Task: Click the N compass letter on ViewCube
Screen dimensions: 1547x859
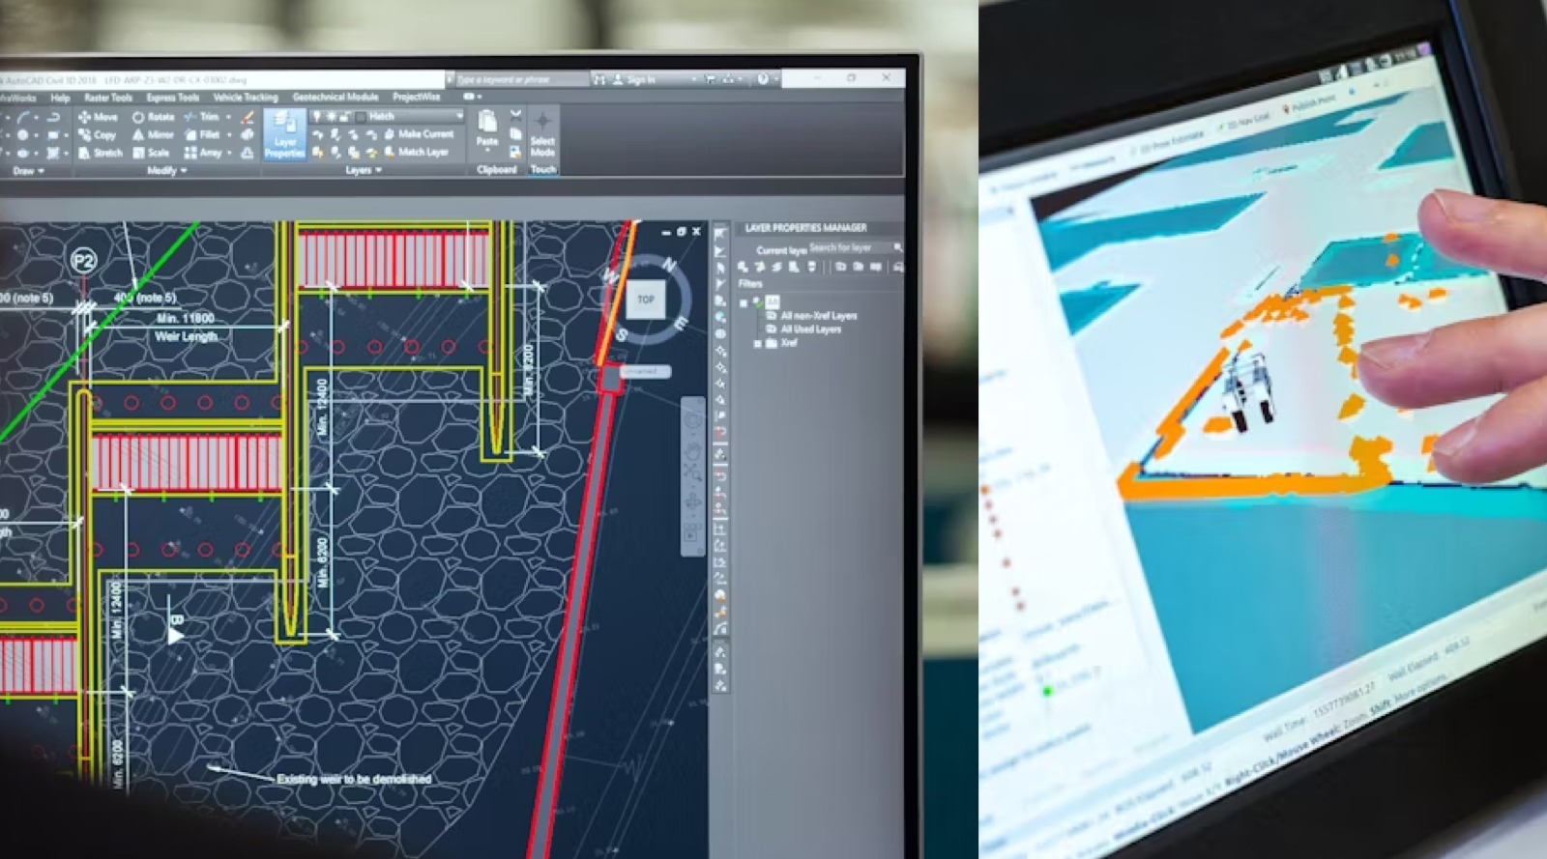Action: coord(668,264)
